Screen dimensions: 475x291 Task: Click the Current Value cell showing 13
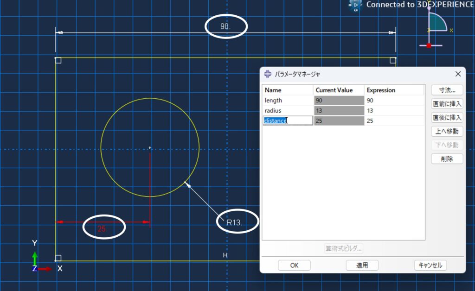(x=339, y=111)
